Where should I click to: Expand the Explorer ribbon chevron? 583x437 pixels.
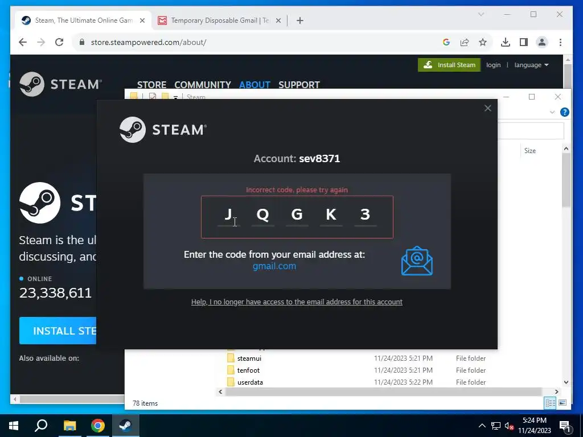click(552, 112)
